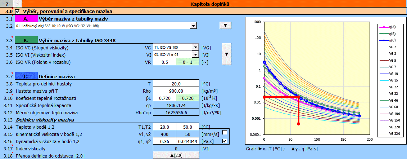Viewport: 407px width, 159px height.
Task: Toggle the section 3.0 lubricant selection checkbox
Action: pos(17,12)
